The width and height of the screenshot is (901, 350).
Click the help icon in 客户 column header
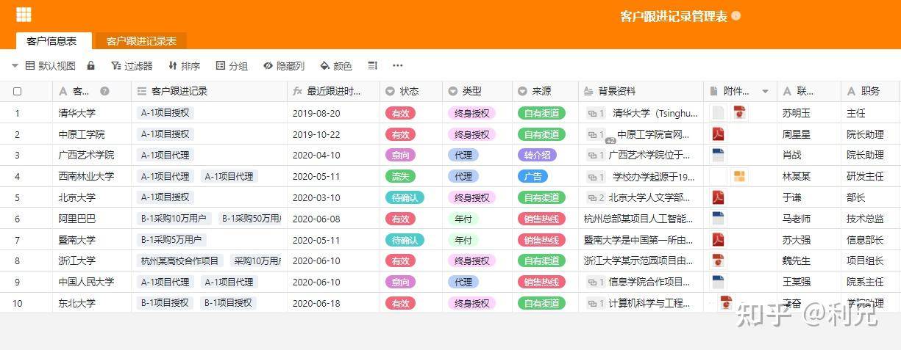point(104,91)
